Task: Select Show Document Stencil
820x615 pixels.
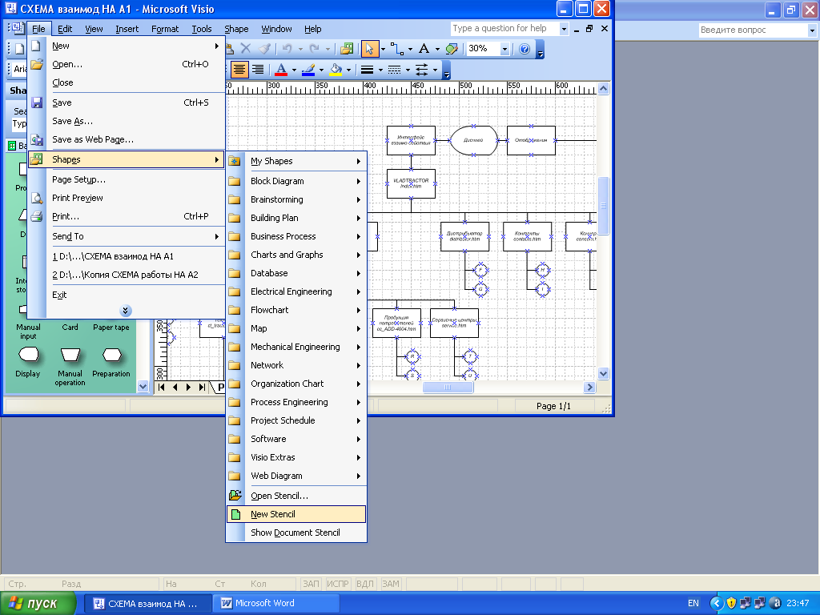Action: coord(296,533)
